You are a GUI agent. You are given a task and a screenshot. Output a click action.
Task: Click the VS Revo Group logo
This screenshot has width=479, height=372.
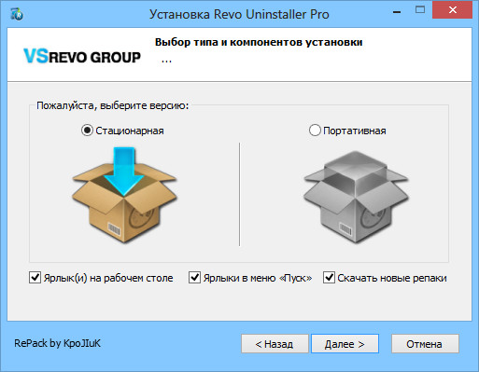click(x=82, y=56)
